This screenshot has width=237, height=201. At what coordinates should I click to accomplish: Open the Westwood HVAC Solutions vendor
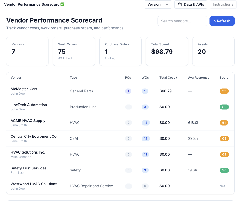pyautogui.click(x=34, y=184)
